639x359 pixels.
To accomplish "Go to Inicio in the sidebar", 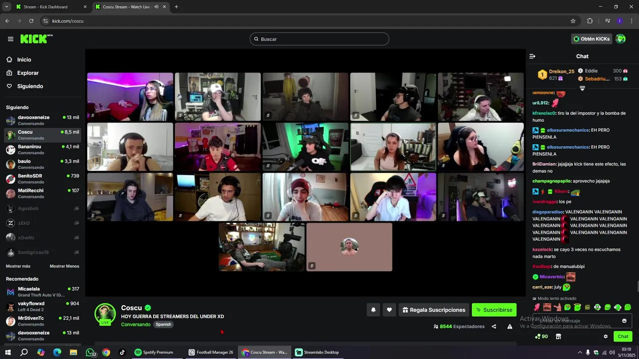I will 18,59.
